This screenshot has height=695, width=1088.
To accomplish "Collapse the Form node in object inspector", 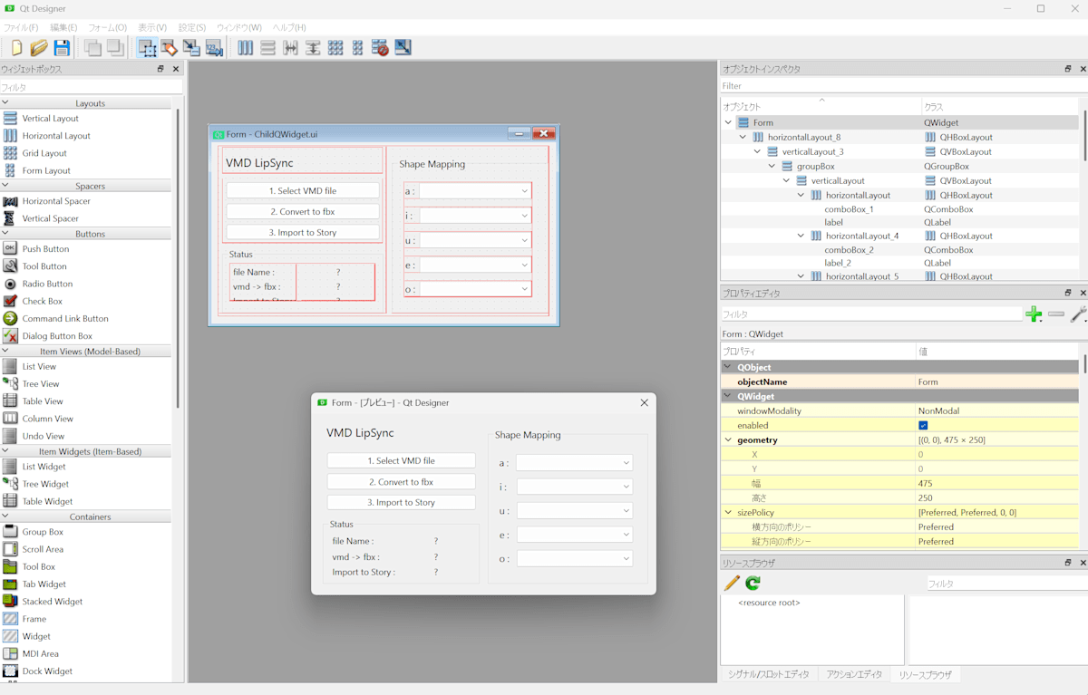I will click(728, 122).
